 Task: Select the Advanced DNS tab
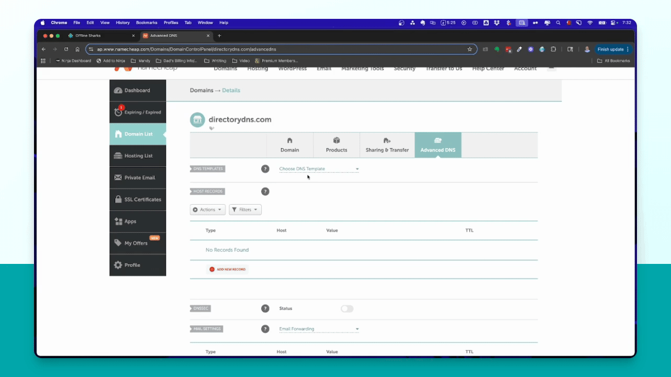coord(438,145)
